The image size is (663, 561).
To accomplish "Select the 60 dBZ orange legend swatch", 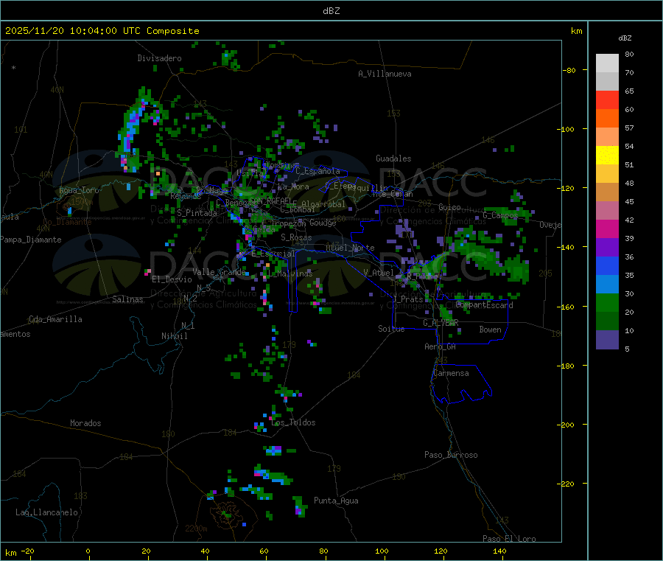I will [607, 119].
